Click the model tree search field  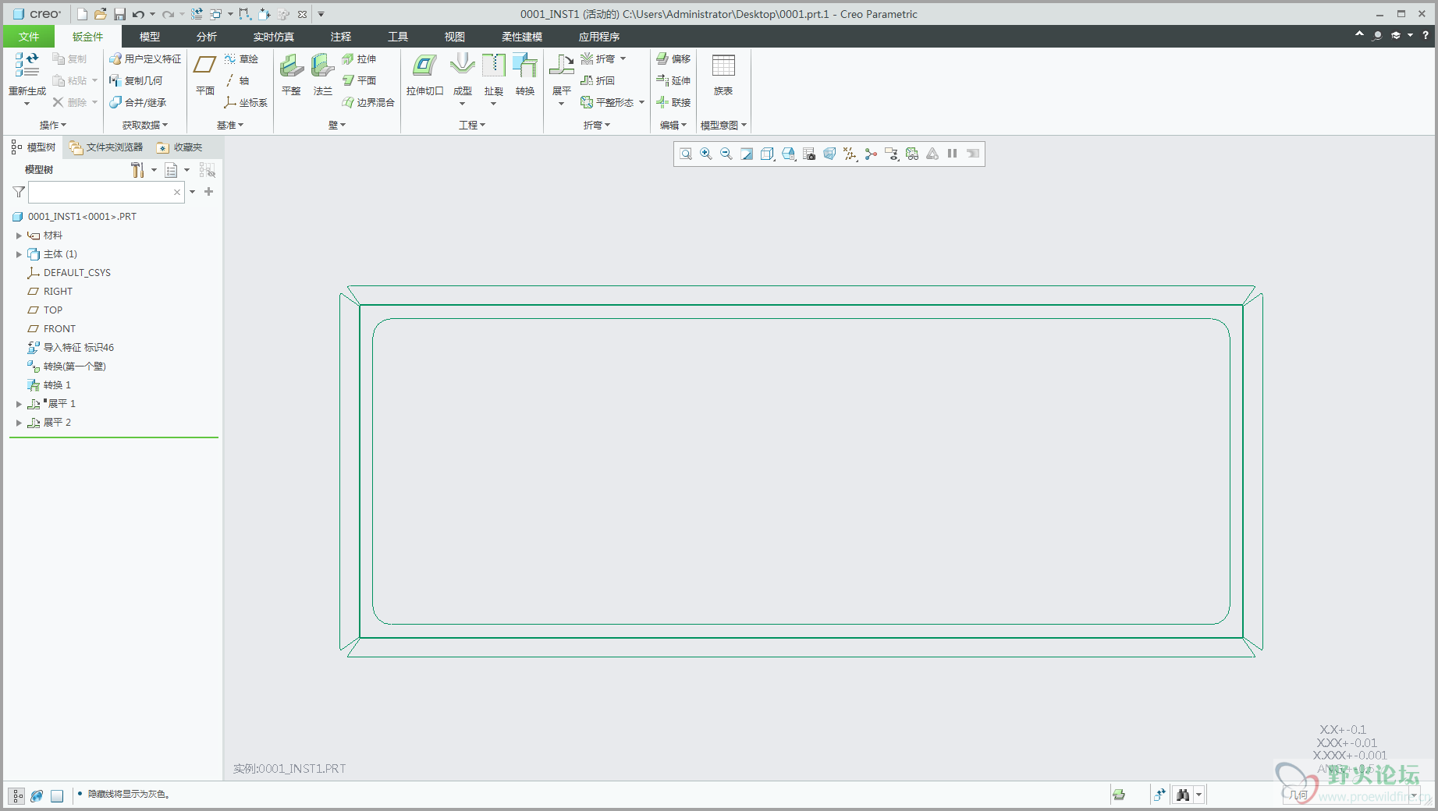click(x=106, y=192)
